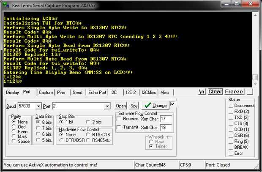Image resolution: width=262 pixels, height=172 pixels.
Task: Click the Port field showing 2
Action: (x=78, y=106)
